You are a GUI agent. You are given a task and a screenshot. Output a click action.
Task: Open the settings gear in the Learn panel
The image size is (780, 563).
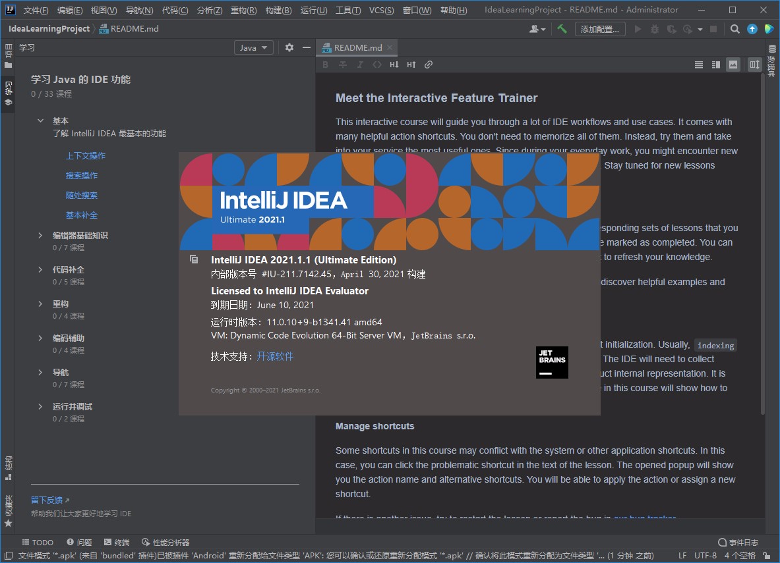coord(289,47)
